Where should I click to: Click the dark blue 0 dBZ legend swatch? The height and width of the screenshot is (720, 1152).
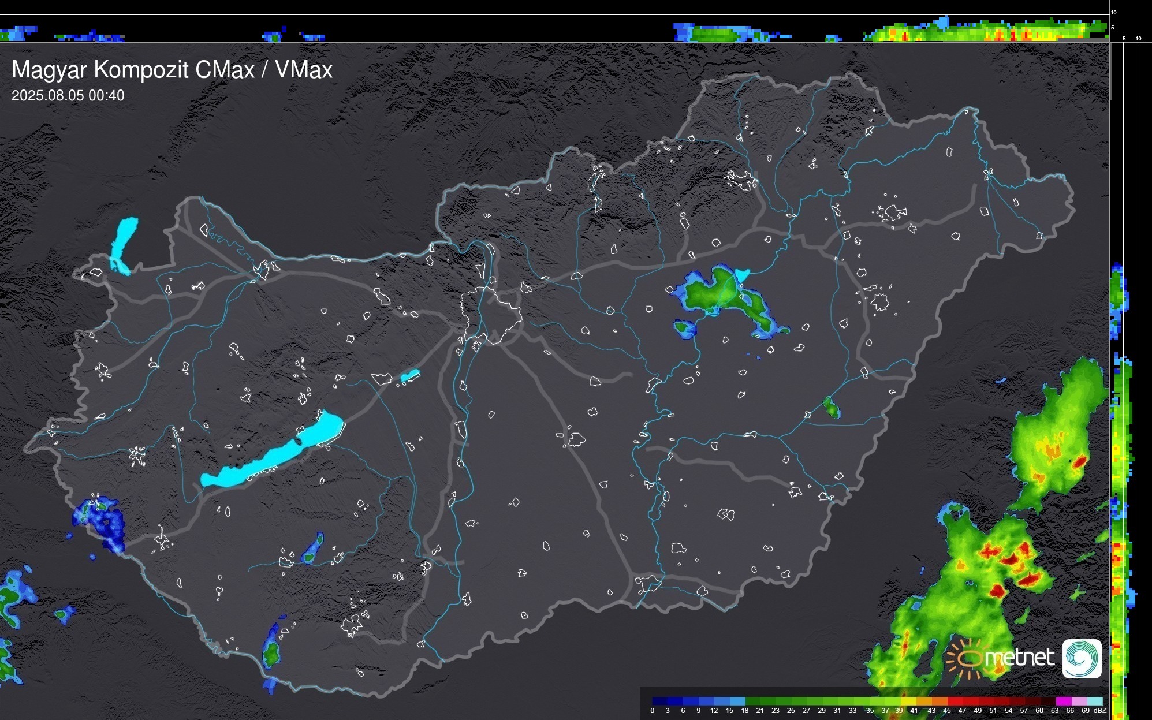tap(660, 702)
